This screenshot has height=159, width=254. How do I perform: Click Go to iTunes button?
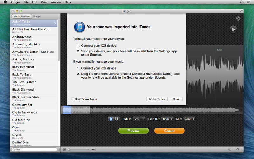pyautogui.click(x=157, y=99)
